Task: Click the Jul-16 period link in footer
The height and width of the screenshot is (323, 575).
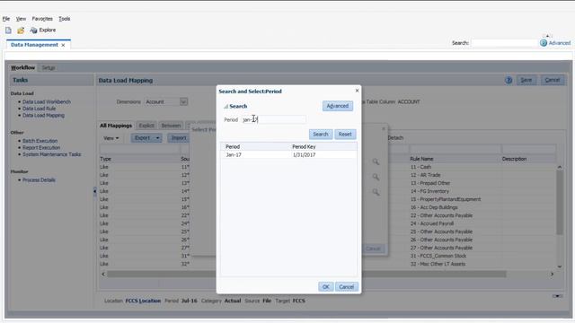Action: pyautogui.click(x=190, y=301)
